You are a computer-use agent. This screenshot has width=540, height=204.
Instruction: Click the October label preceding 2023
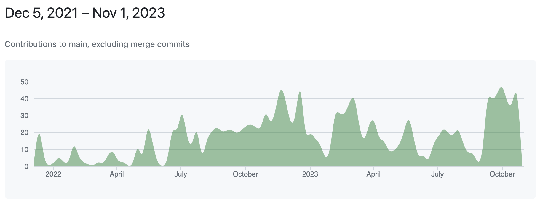tap(245, 174)
